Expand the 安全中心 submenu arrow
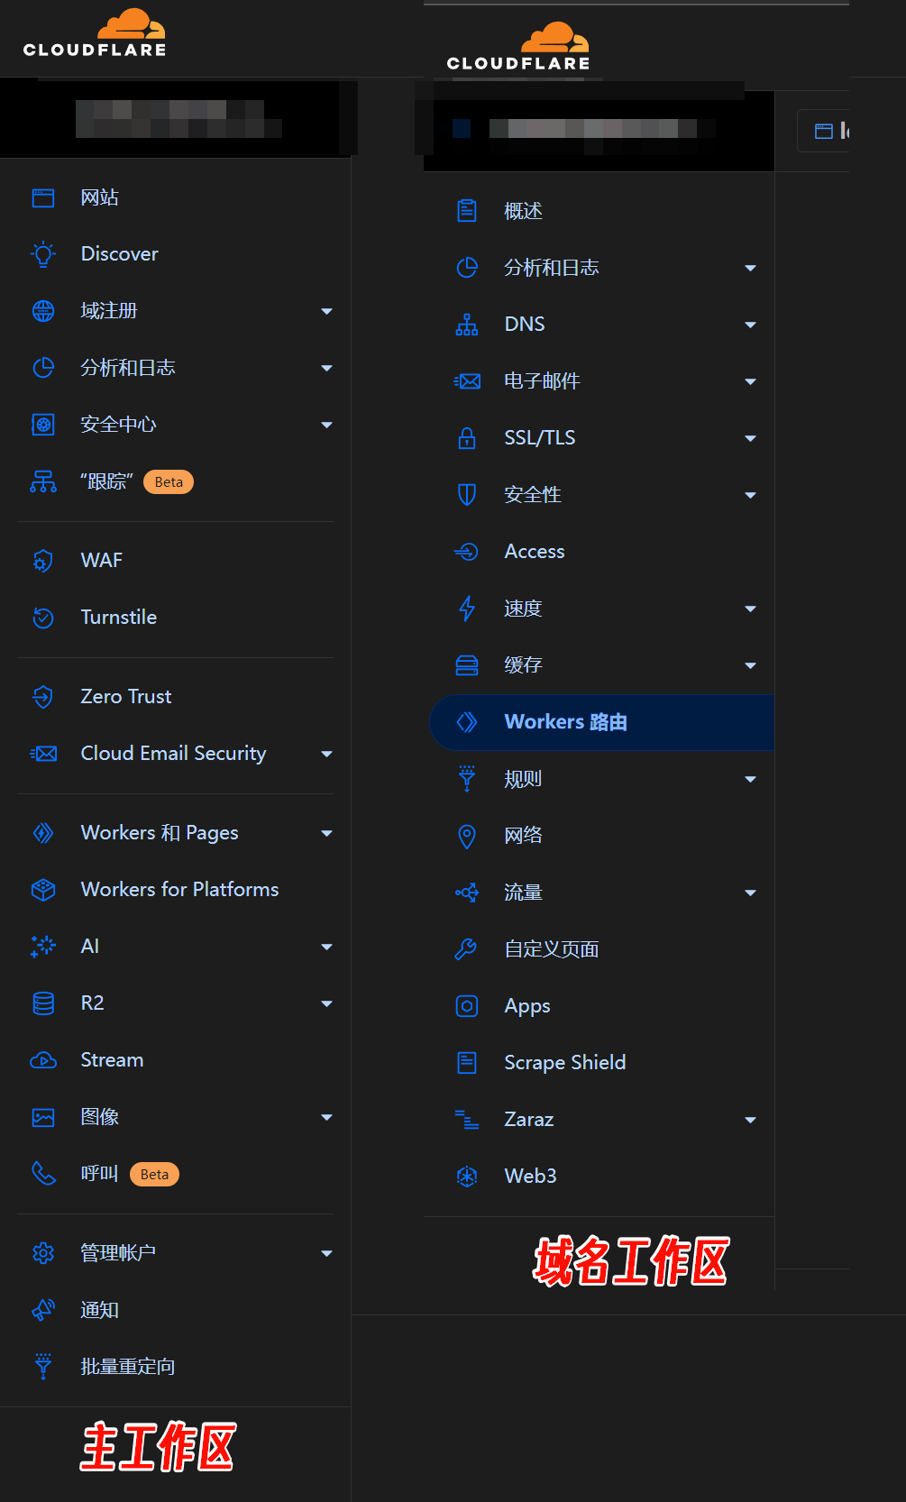 click(x=327, y=425)
